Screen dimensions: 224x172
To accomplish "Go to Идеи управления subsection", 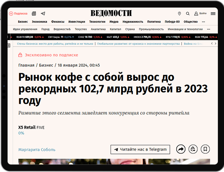I will [x=25, y=29].
